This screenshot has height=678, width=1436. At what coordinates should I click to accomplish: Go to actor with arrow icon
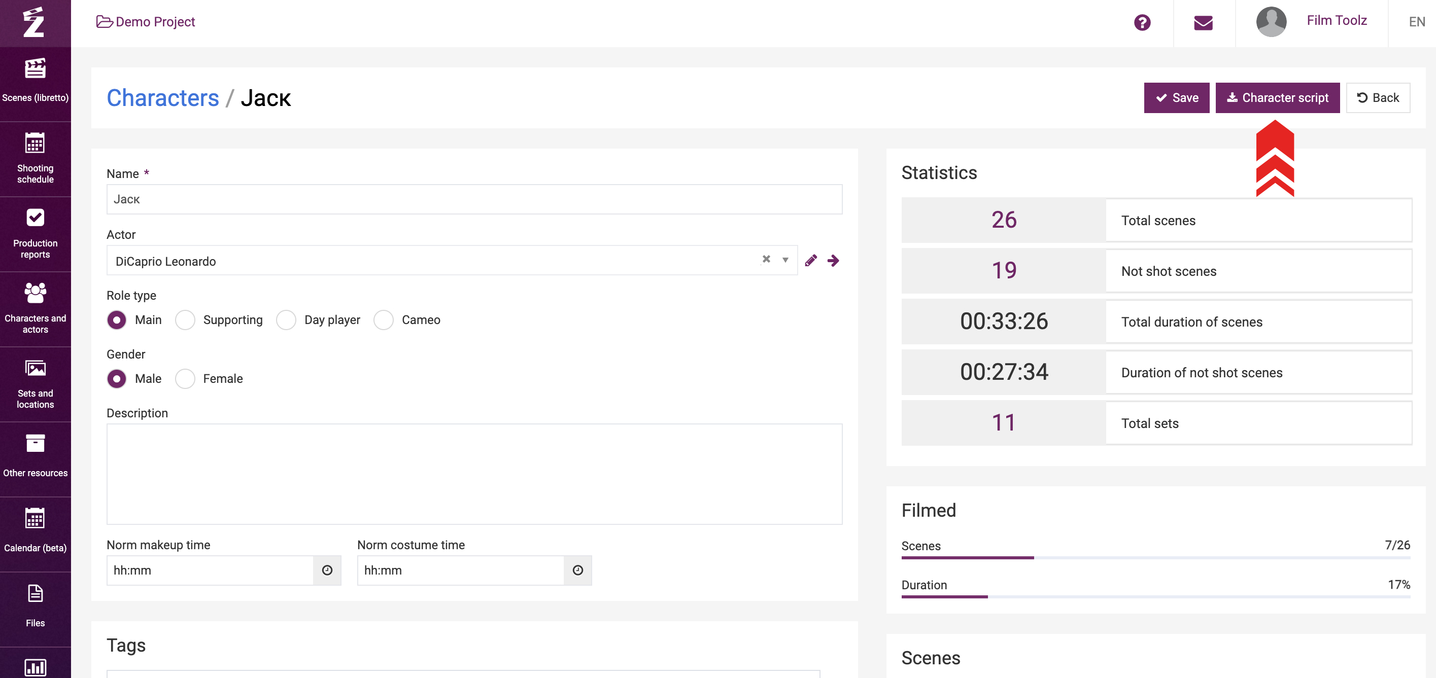coord(833,260)
